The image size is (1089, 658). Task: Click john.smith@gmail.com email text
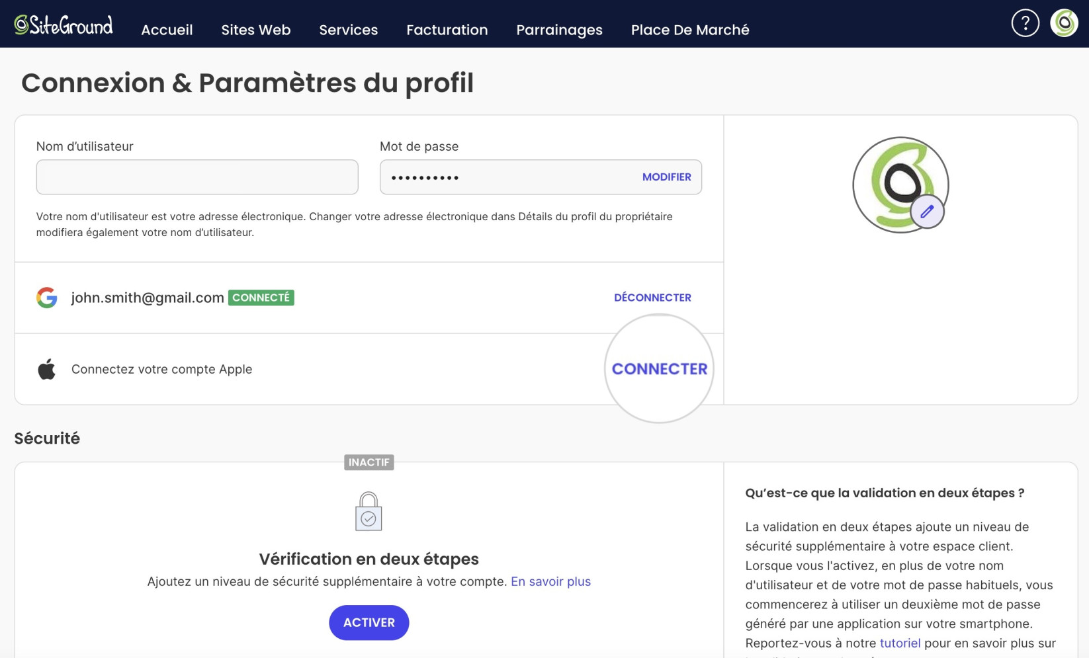[x=148, y=298]
